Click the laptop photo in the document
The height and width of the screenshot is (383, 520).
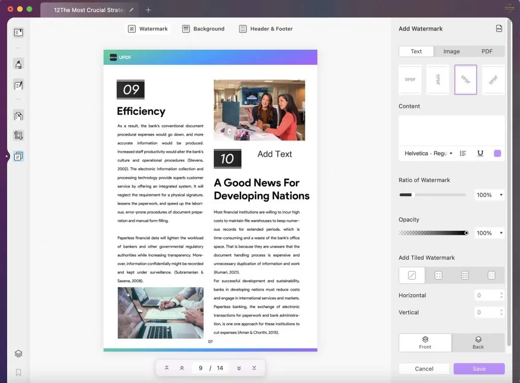pyautogui.click(x=160, y=313)
